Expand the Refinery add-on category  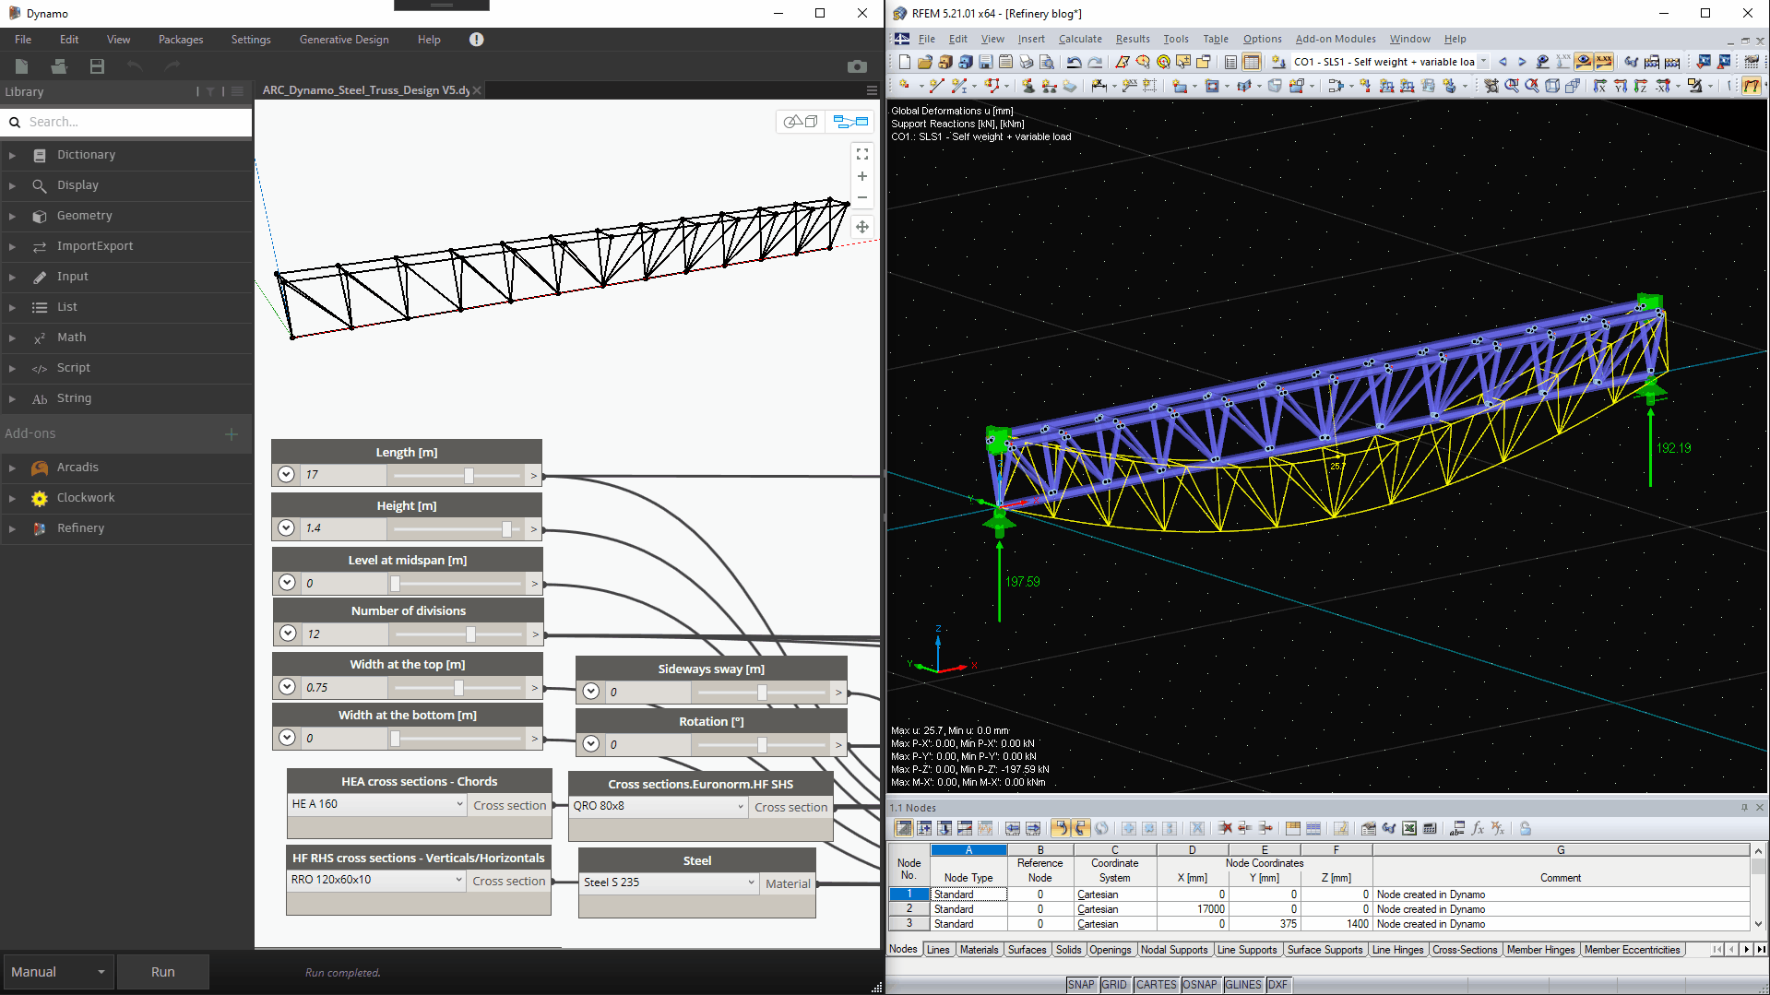[x=12, y=528]
